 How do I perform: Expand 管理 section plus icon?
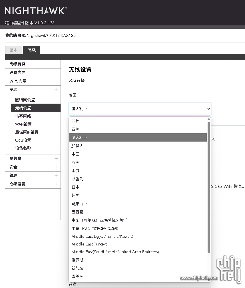pos(56,176)
